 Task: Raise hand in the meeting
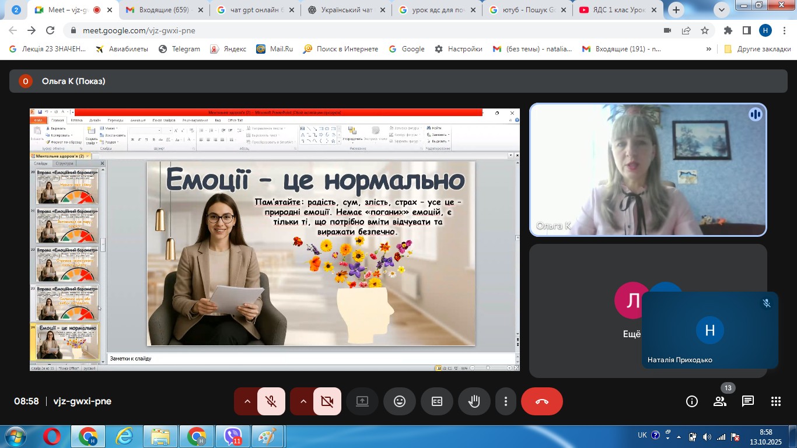(474, 401)
